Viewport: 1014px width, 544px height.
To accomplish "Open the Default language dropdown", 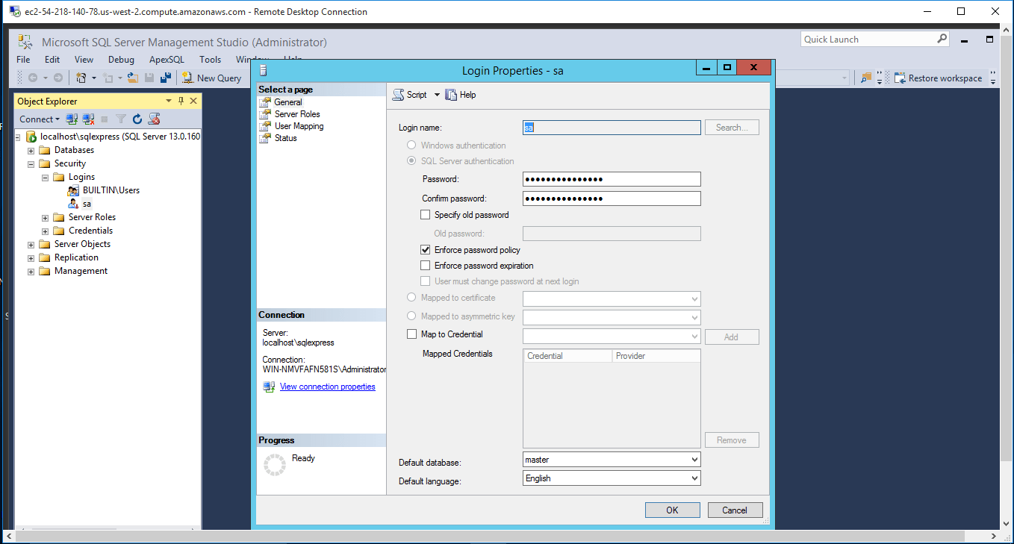I will tap(694, 478).
